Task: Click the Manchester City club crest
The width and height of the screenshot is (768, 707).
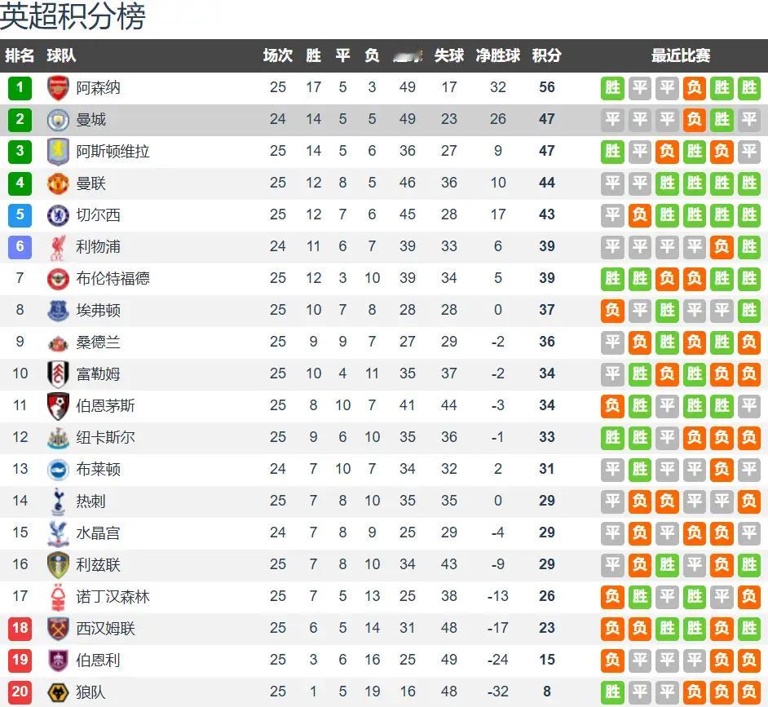Action: pos(58,120)
